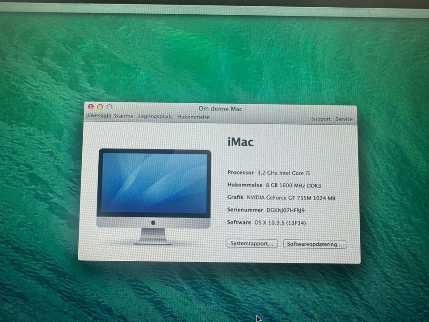Click the Systemrapport… button
This screenshot has height=322, width=429.
coord(252,243)
